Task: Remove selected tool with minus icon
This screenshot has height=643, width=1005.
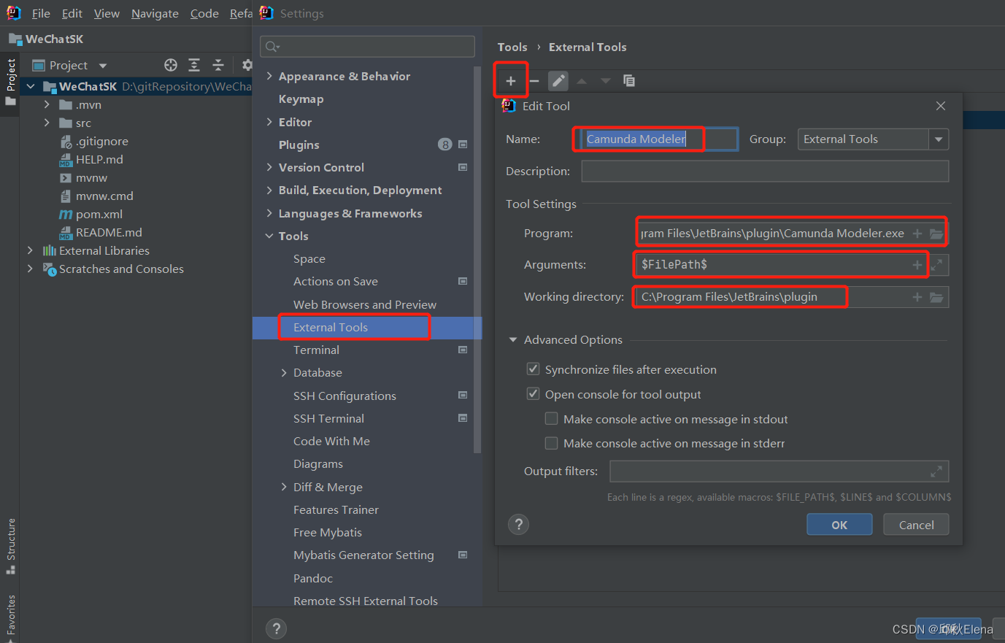Action: [x=534, y=81]
